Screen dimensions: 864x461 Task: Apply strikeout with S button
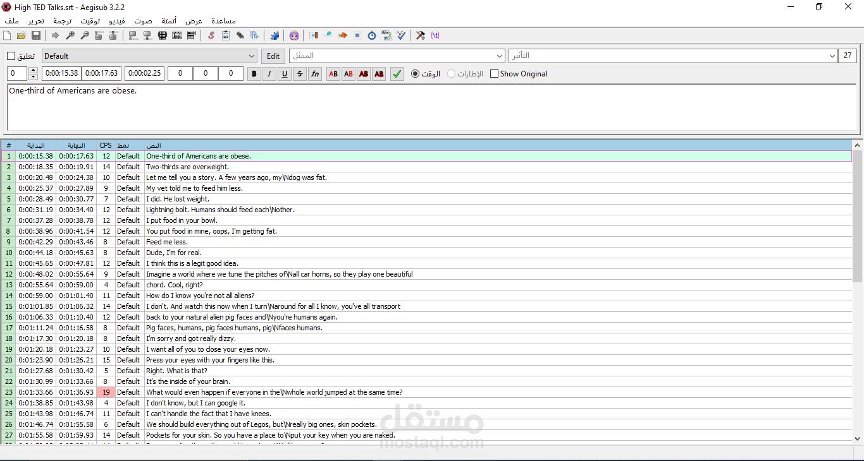coord(300,74)
